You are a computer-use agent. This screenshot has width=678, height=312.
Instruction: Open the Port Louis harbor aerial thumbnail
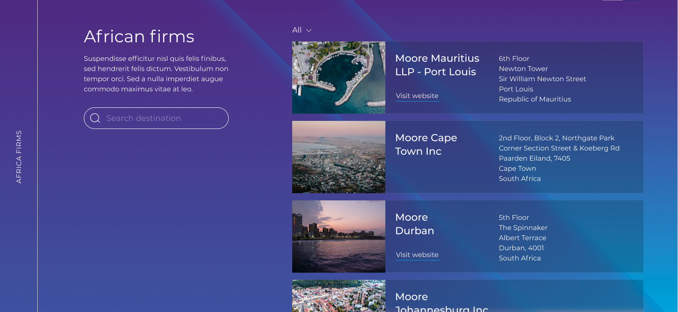[339, 77]
